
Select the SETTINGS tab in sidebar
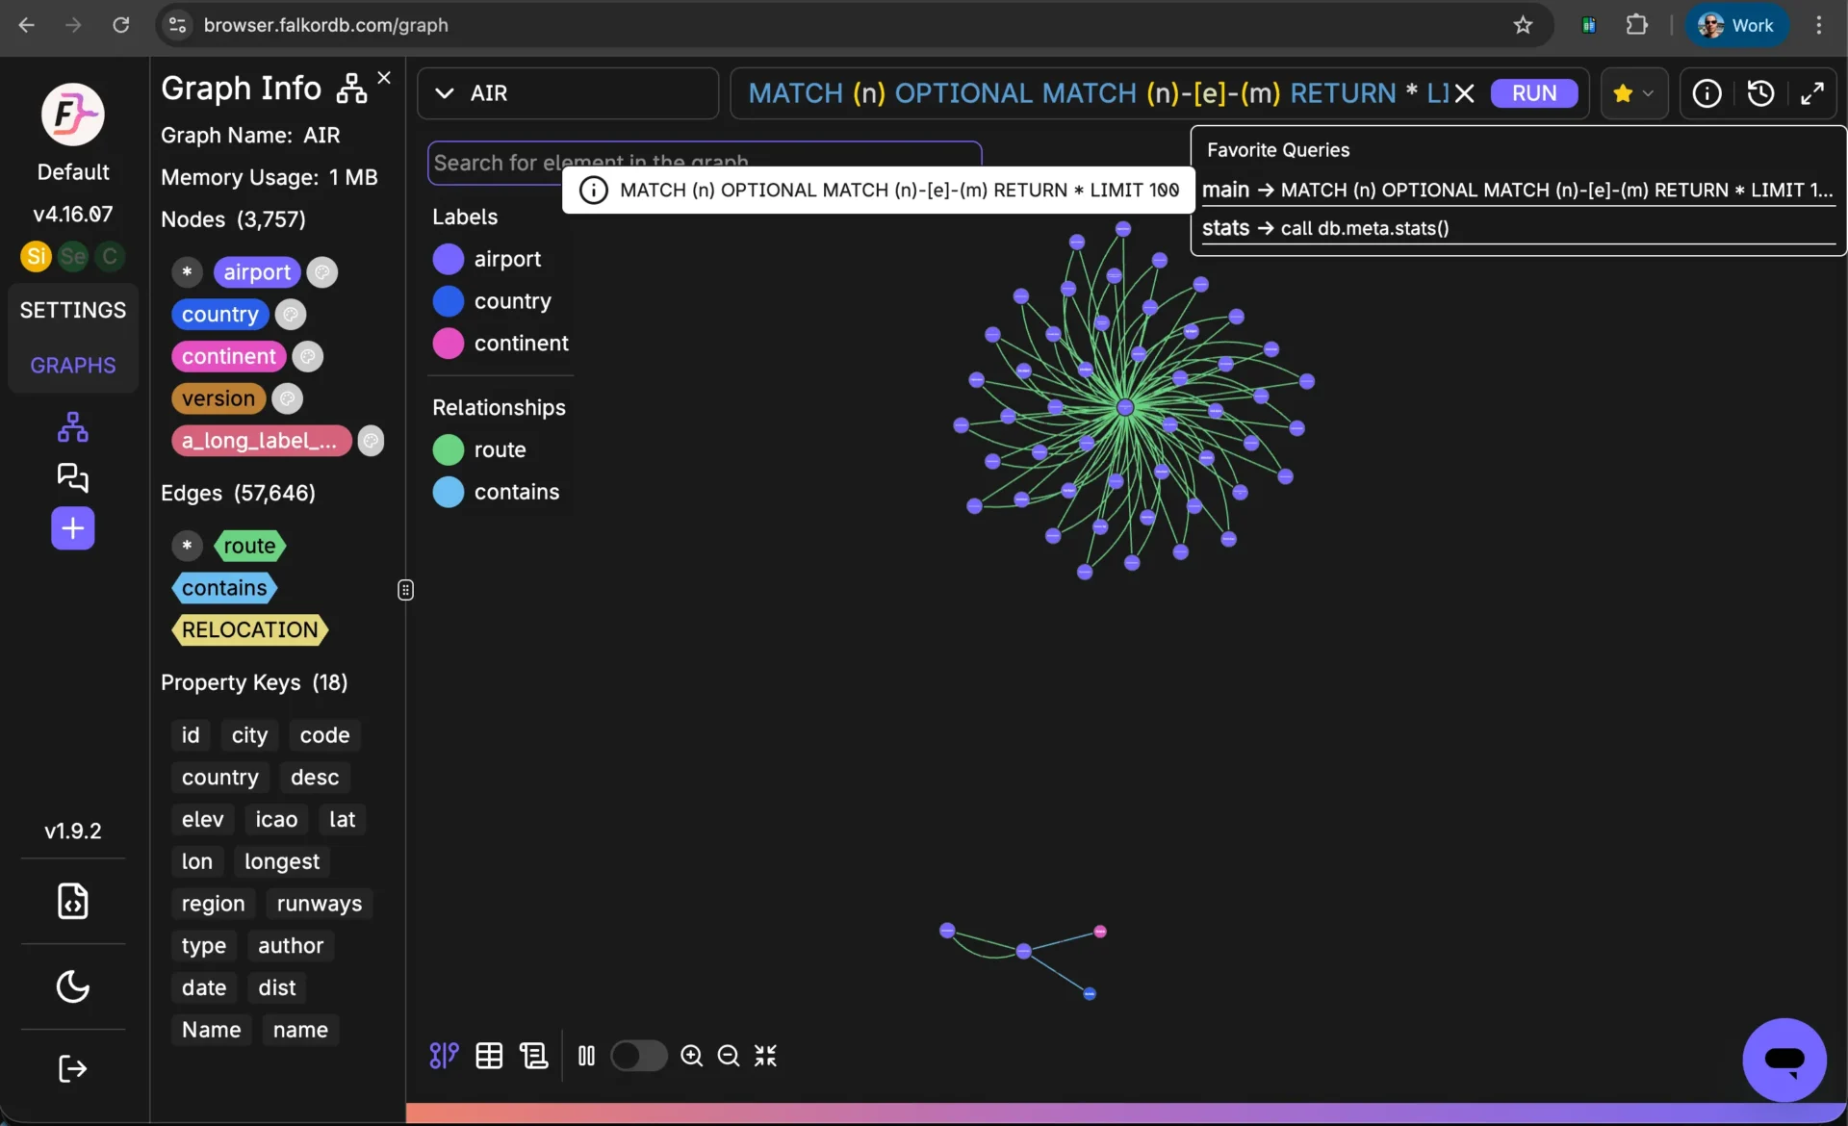(73, 309)
